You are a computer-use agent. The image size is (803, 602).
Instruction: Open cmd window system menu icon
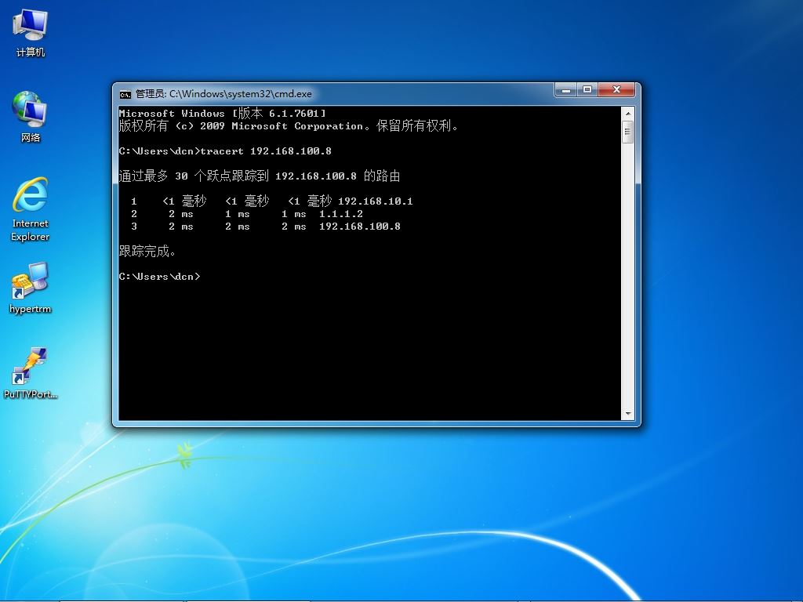125,94
